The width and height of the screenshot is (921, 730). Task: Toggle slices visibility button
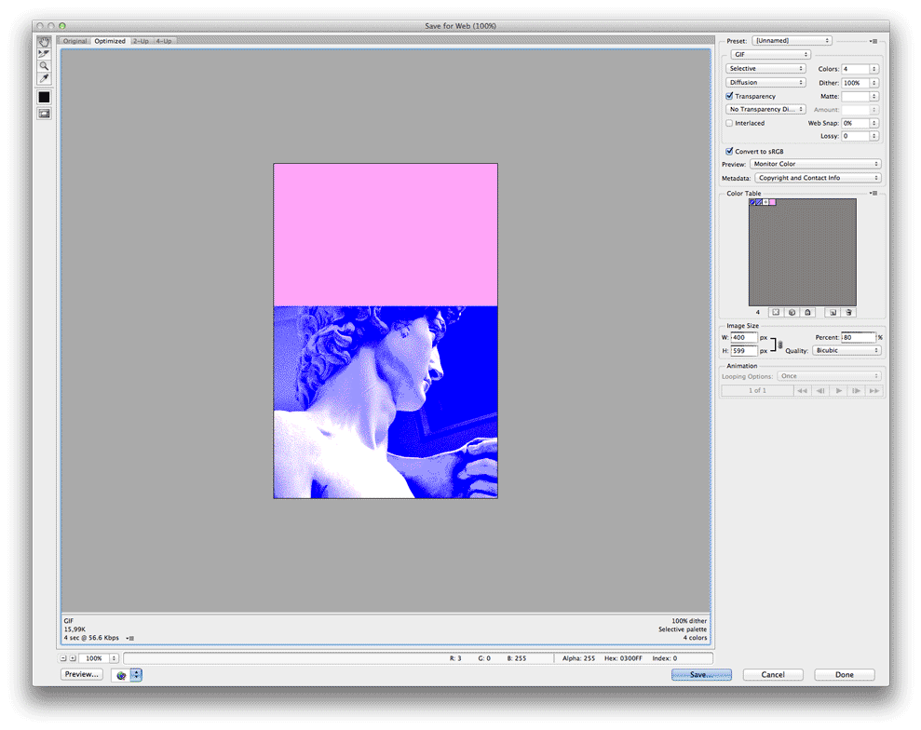click(44, 114)
